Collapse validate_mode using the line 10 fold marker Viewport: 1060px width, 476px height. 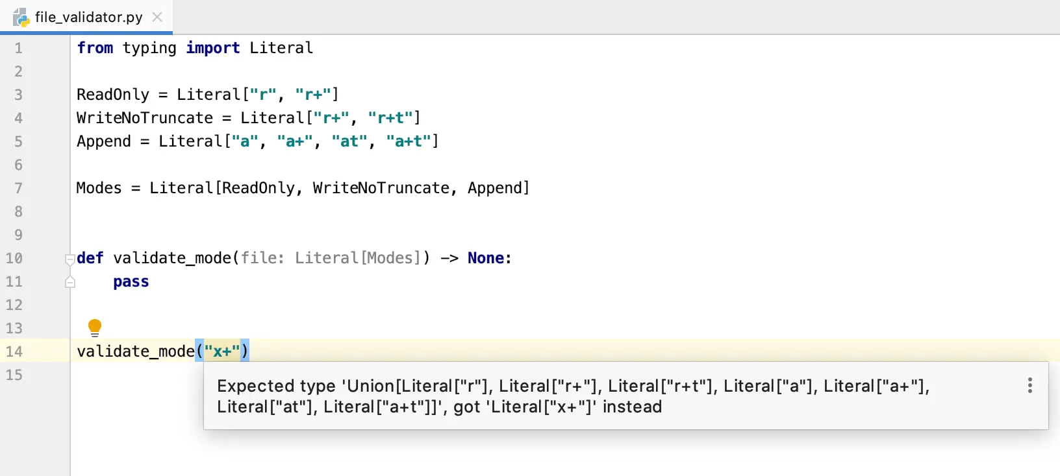70,259
